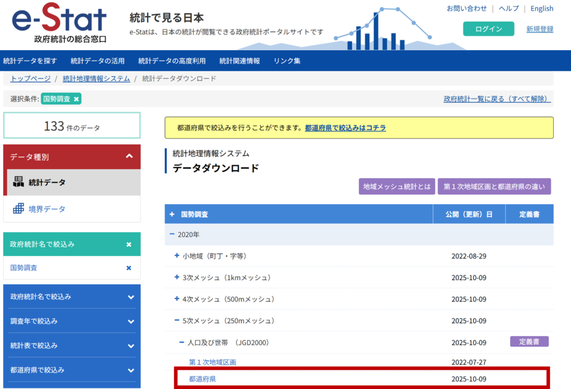Screen dimensions: 571x389
Task: Remove the 国勢調査 selection condition tag
Action: pos(76,99)
